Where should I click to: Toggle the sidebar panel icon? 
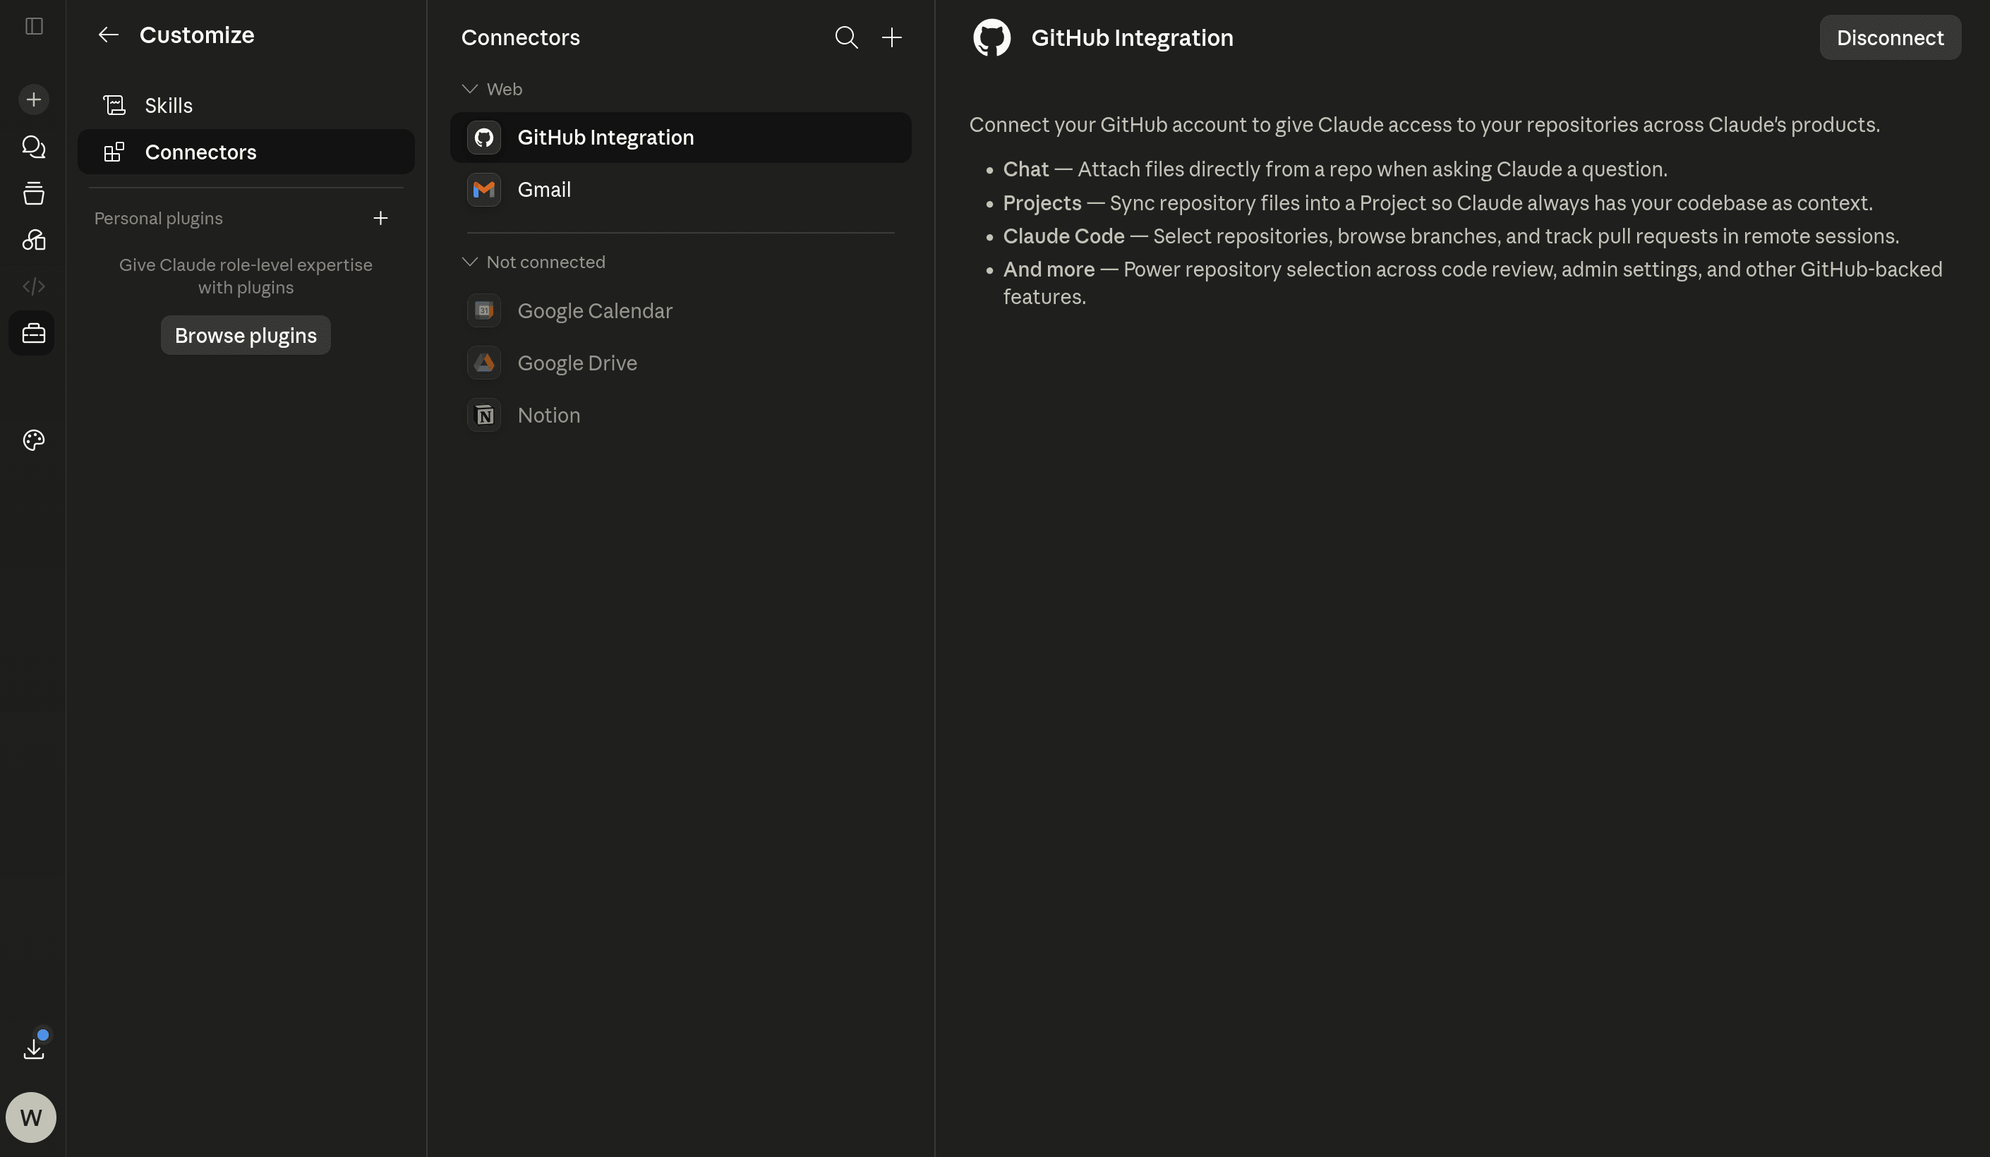coord(33,26)
